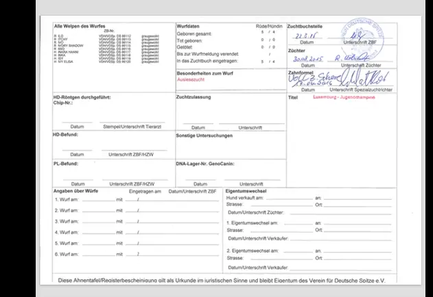Click the 'PL-Befund:' label

[x=66, y=164]
